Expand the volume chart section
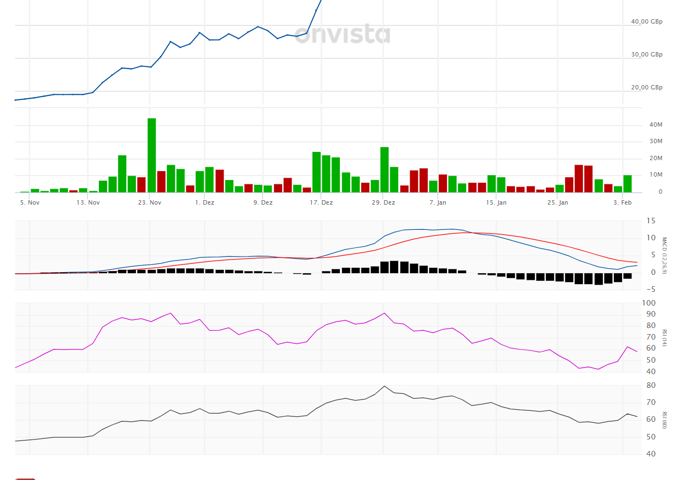 click(x=329, y=154)
